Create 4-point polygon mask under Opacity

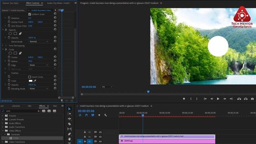pos(15,34)
